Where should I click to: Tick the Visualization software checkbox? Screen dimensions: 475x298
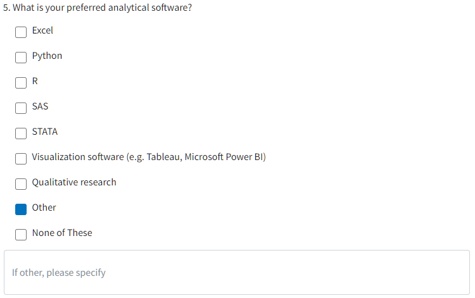tap(21, 158)
